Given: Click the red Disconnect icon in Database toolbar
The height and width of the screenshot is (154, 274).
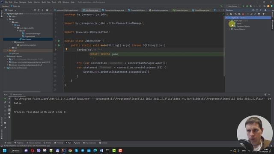Looking at the screenshot, I should point(243,14).
